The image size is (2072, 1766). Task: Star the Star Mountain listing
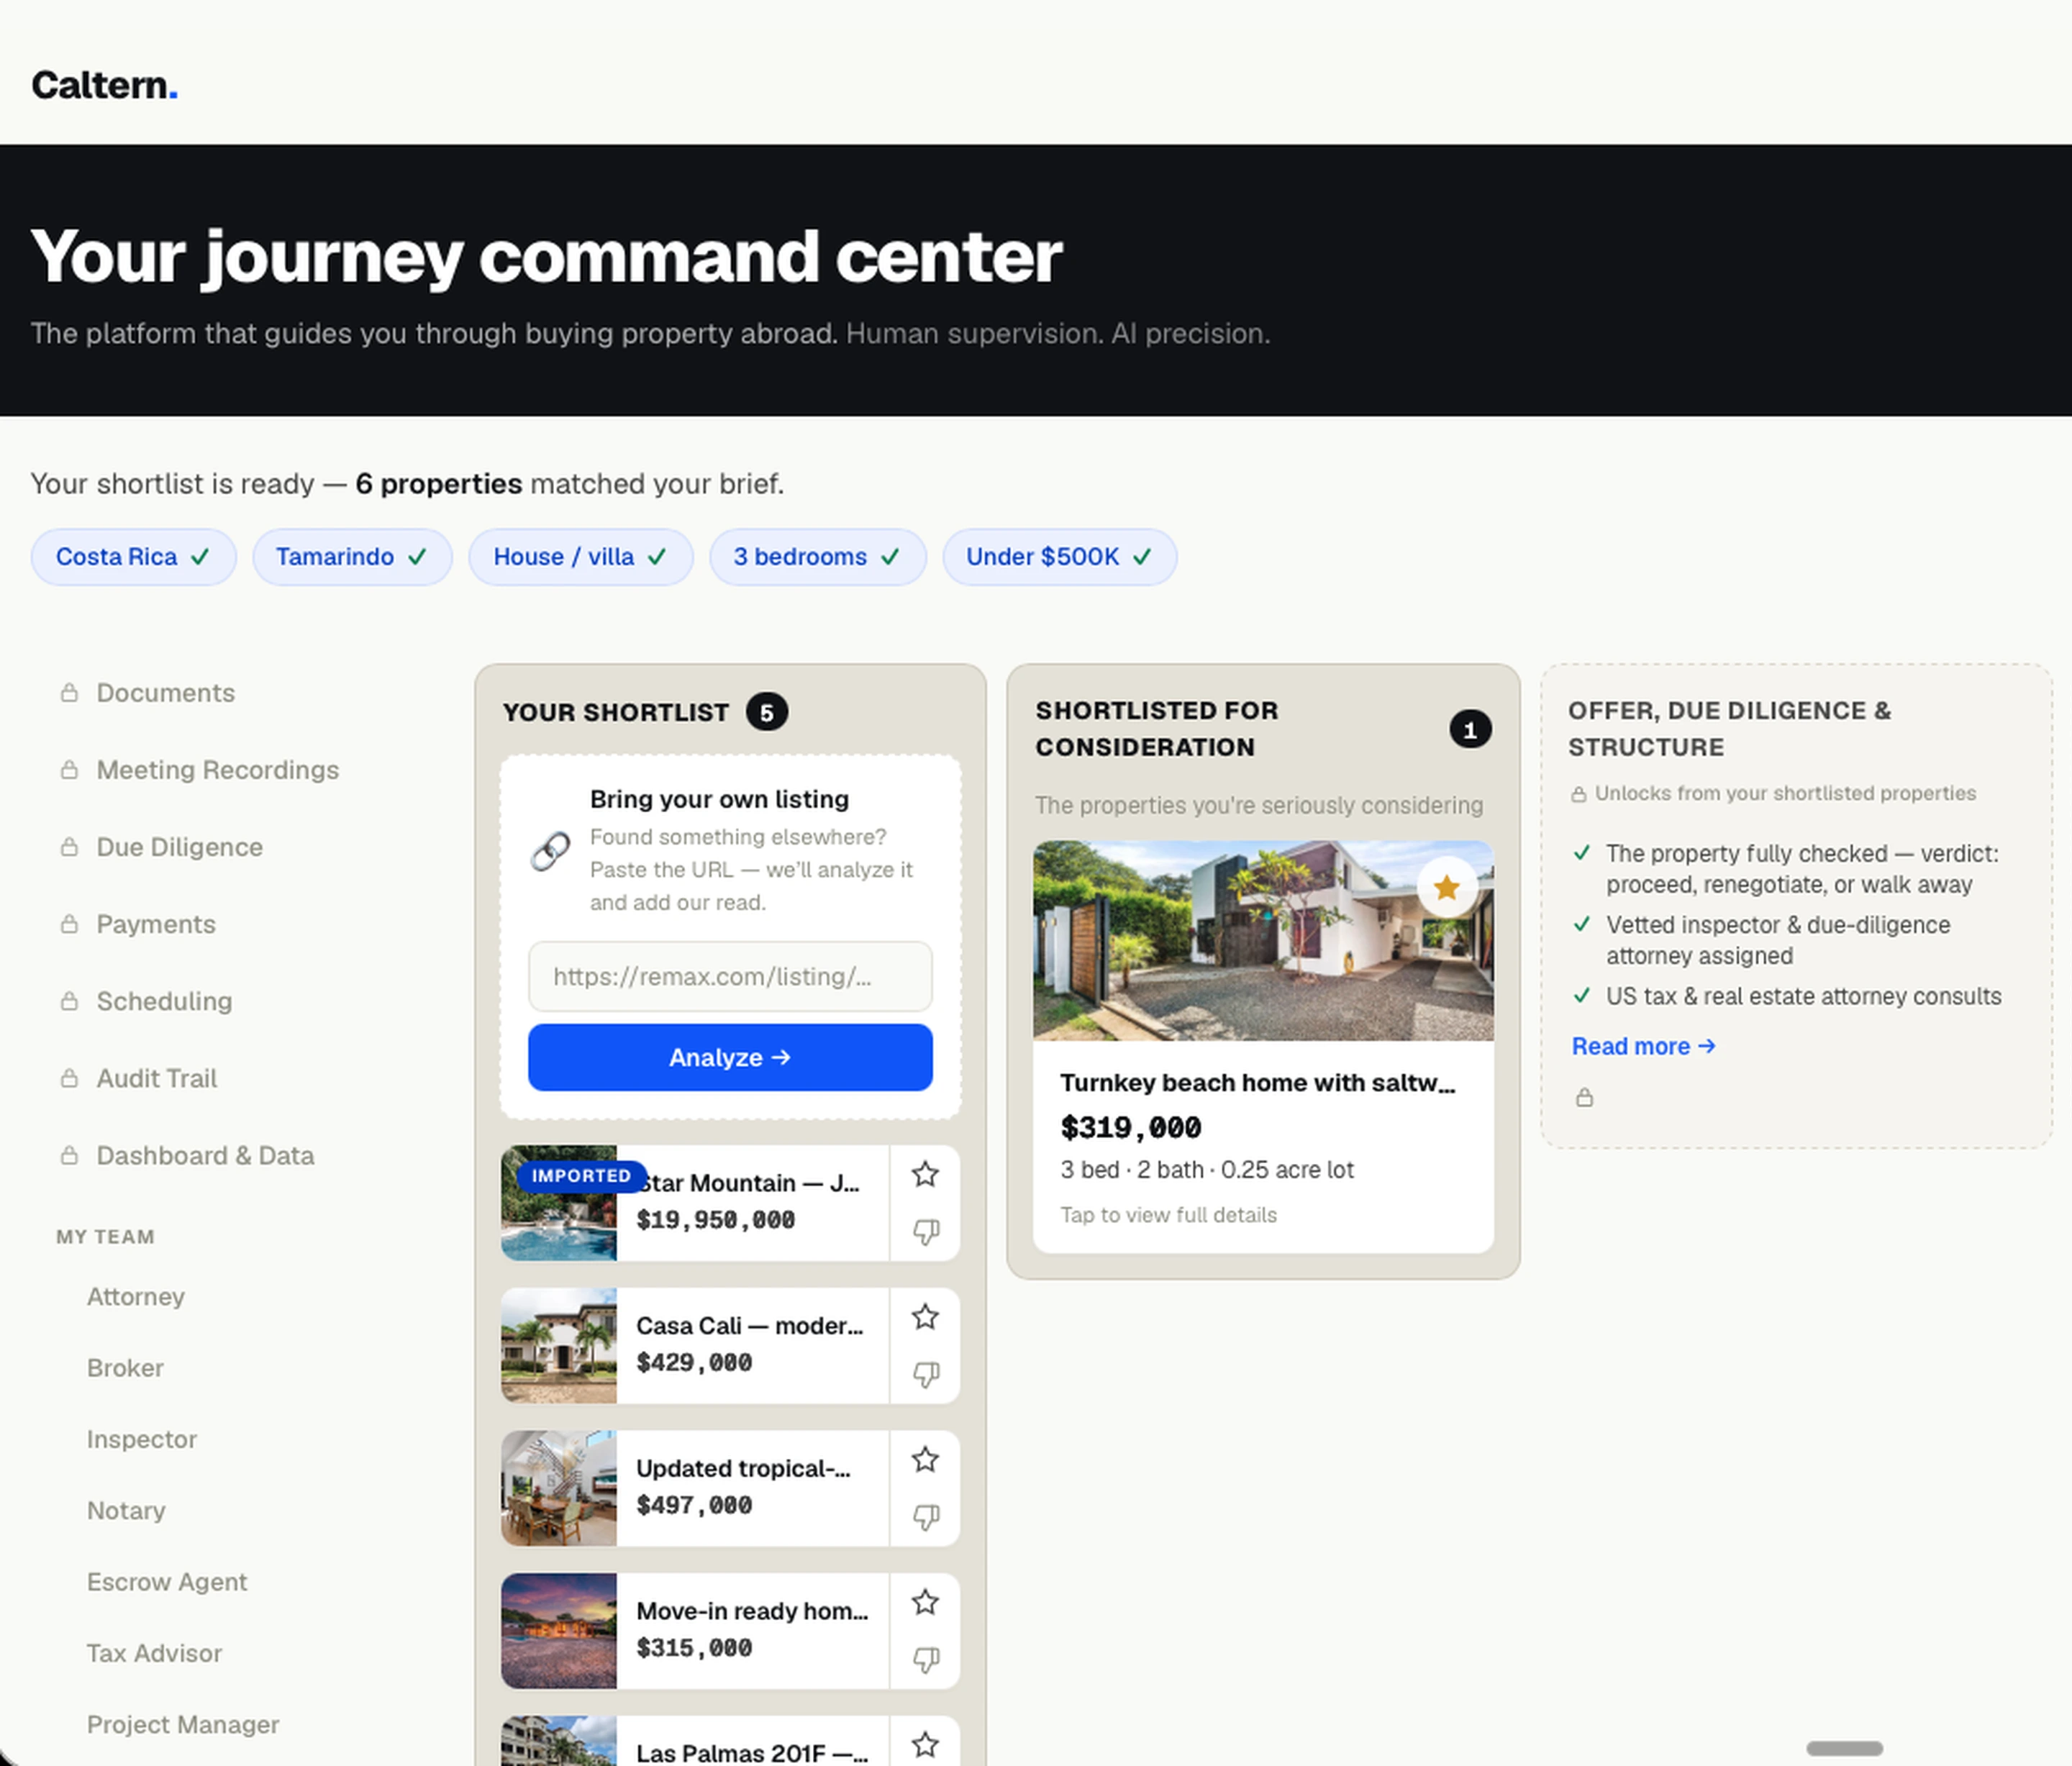point(925,1174)
